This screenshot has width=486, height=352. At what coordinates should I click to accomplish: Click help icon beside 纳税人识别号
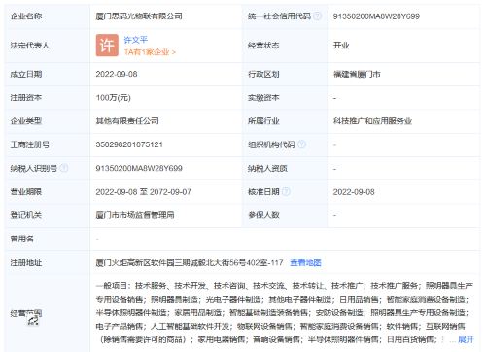(x=64, y=168)
